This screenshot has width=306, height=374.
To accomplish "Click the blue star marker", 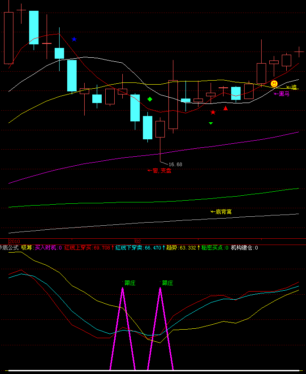I will (x=74, y=40).
